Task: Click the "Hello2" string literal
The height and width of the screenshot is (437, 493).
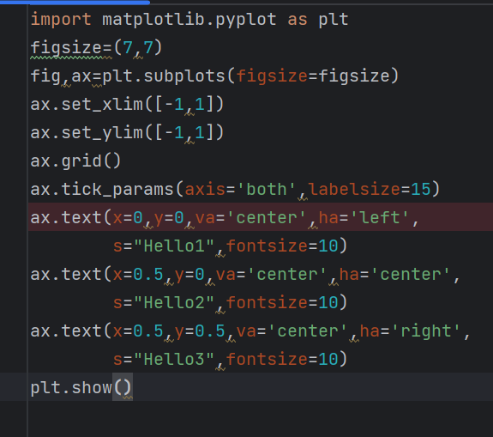Action: coord(174,302)
